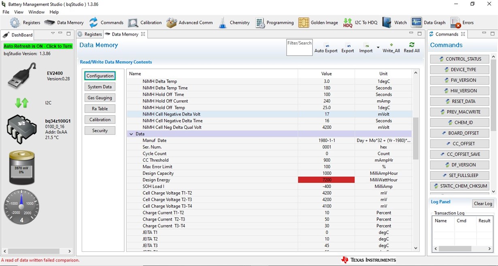Click the Filter/Search input field
This screenshot has height=266, width=498.
[299, 47]
